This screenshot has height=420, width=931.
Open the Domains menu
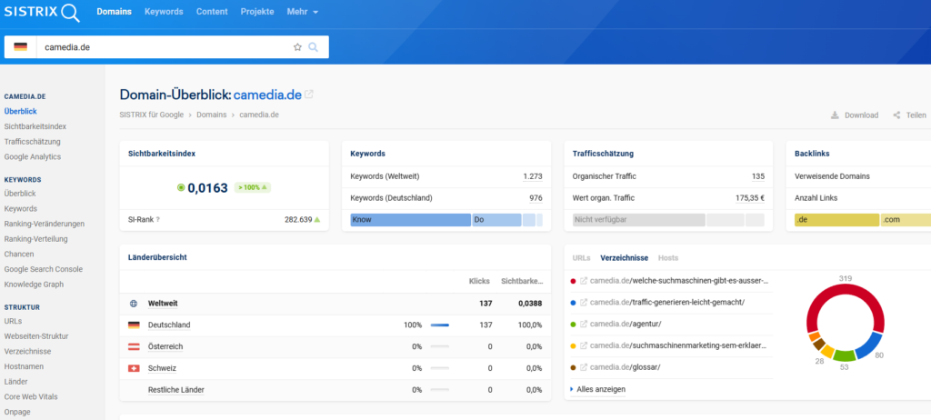click(114, 12)
